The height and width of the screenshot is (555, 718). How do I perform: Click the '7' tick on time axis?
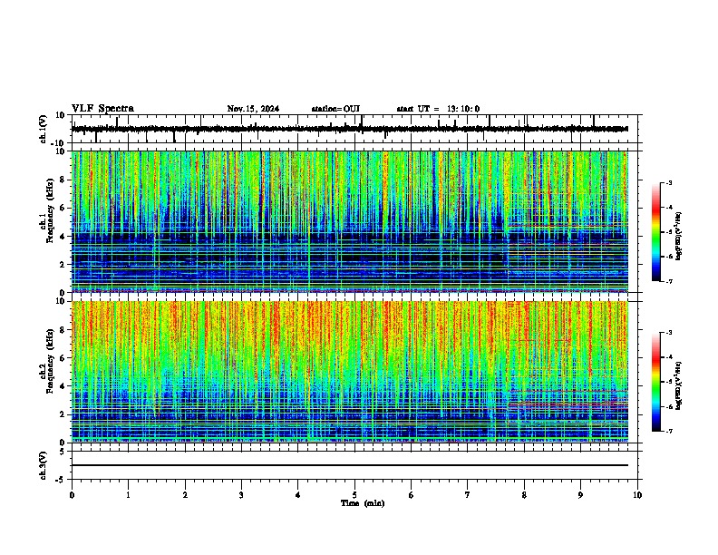click(468, 495)
